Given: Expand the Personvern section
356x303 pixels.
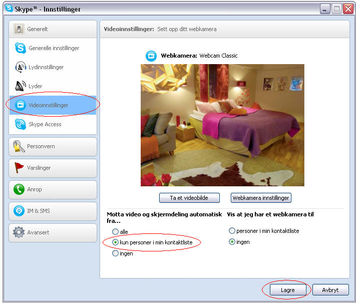Looking at the screenshot, I should 53,147.
